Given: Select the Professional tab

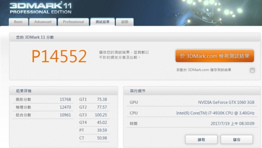Looking at the screenshot, I should click(74, 22).
